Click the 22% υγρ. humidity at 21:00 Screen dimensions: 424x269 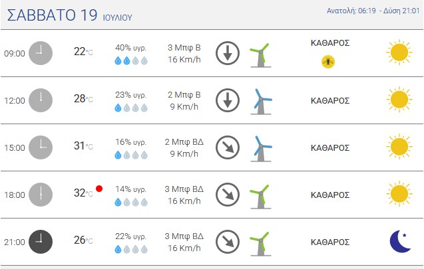[x=130, y=236]
